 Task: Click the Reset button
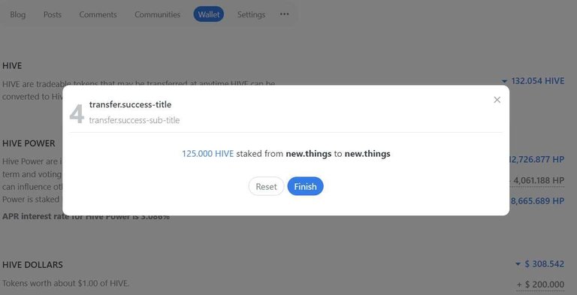click(266, 186)
